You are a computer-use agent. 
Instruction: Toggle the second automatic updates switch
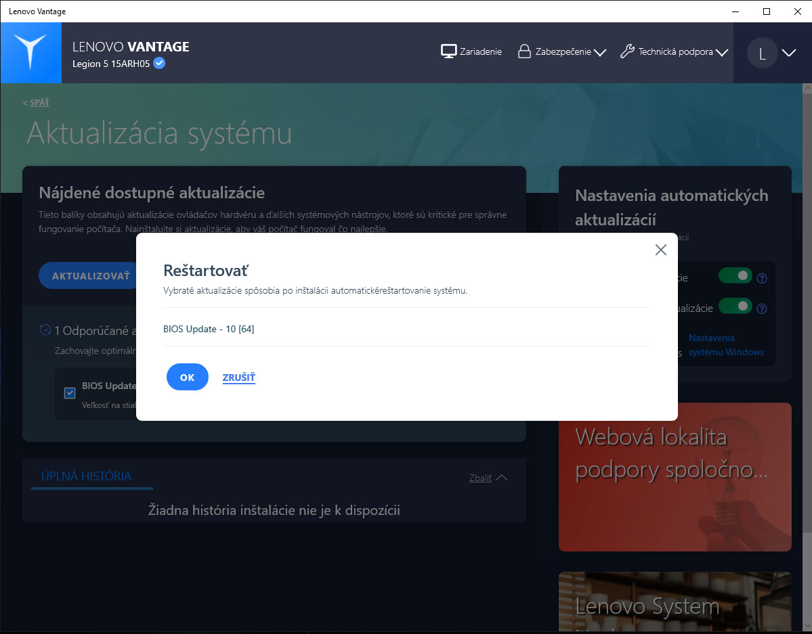(x=735, y=306)
